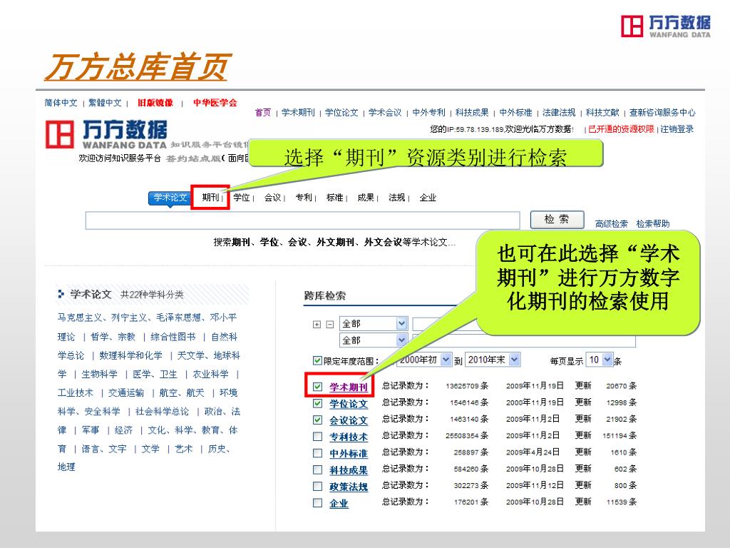Open 学术期刊 in top navigation

point(298,112)
